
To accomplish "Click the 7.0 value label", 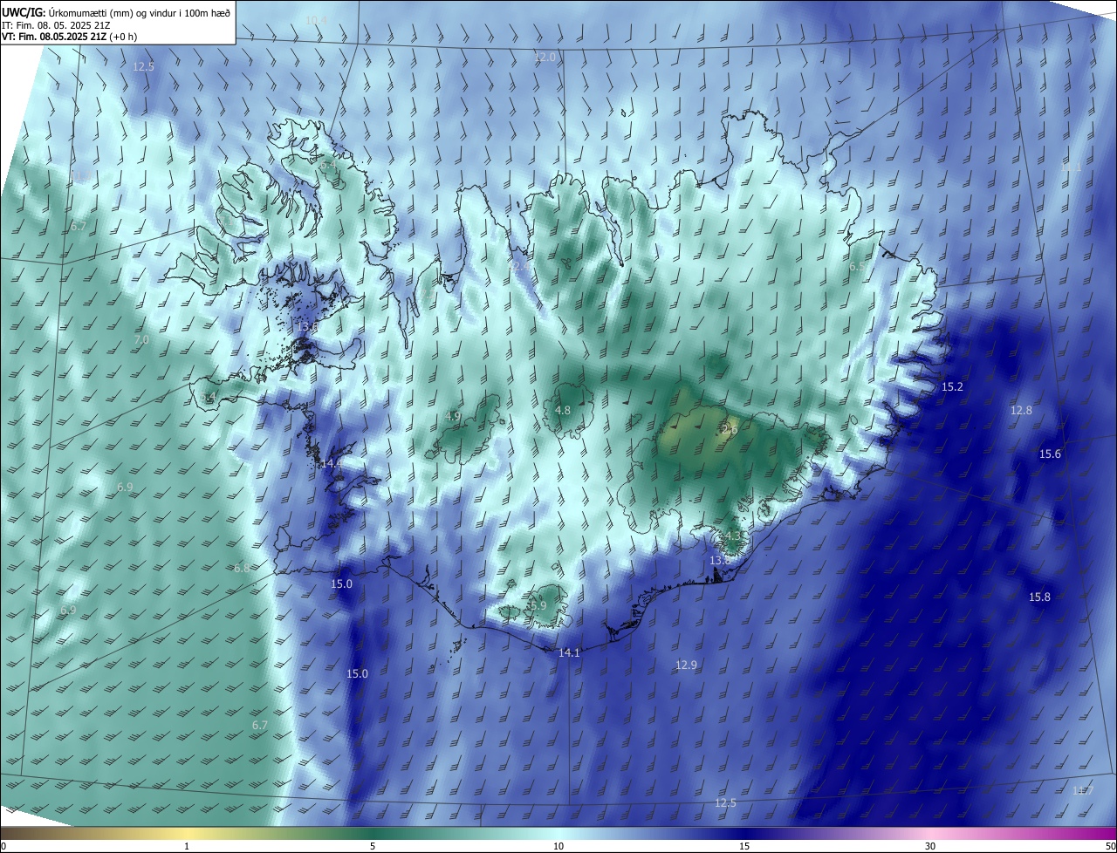I will click(x=141, y=339).
